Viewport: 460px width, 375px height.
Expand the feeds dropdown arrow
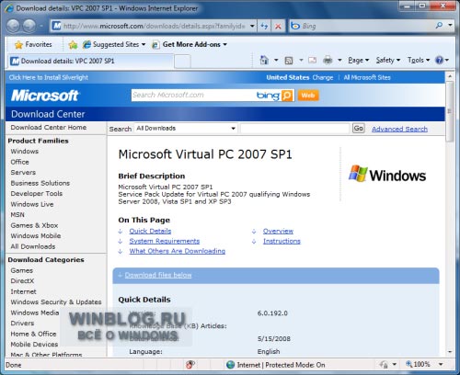pos(301,60)
